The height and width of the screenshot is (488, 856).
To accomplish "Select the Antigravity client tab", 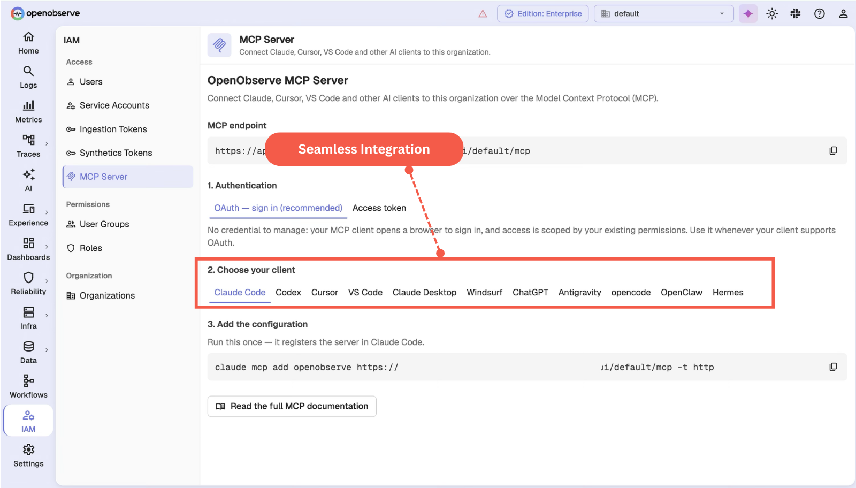I will tap(580, 293).
